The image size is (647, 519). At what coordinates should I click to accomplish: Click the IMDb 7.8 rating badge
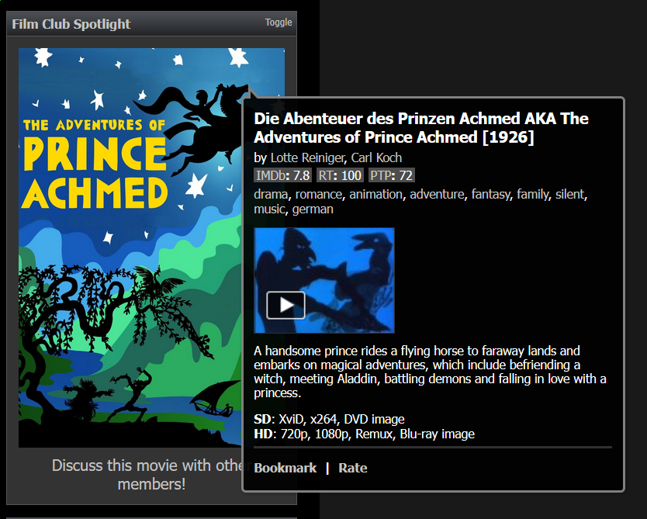click(282, 175)
